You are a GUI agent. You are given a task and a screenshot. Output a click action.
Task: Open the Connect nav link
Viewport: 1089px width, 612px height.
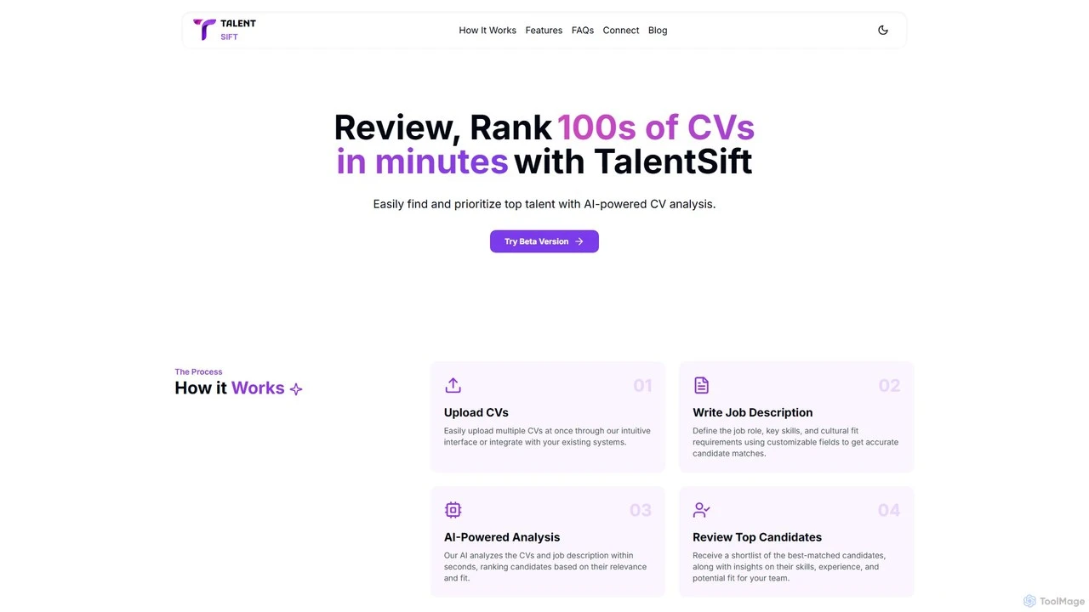621,30
